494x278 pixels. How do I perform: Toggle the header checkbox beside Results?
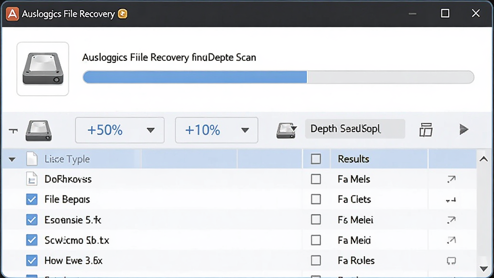click(316, 159)
